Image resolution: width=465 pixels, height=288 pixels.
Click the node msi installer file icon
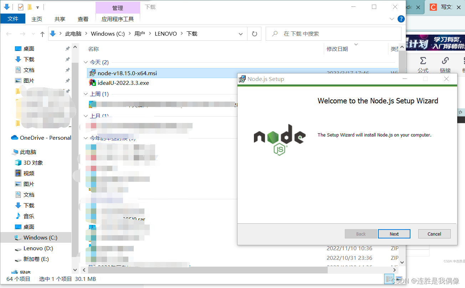pyautogui.click(x=92, y=73)
